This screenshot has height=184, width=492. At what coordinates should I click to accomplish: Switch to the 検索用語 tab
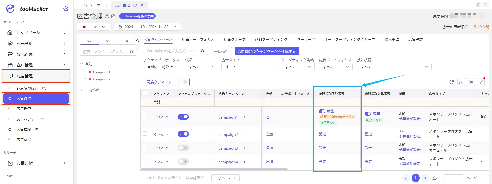(x=392, y=39)
